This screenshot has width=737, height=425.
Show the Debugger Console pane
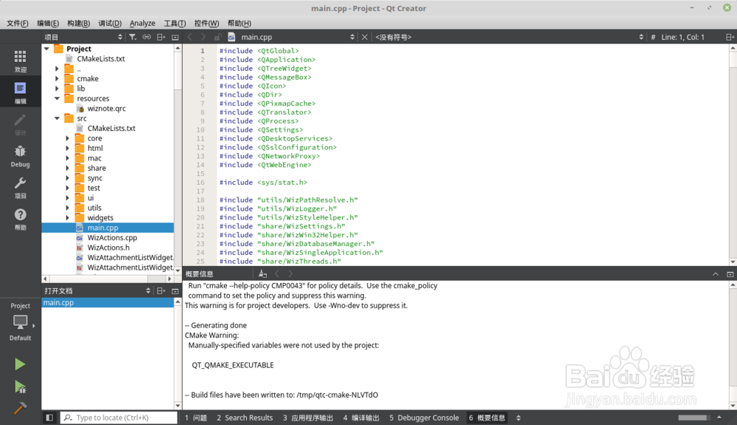424,418
